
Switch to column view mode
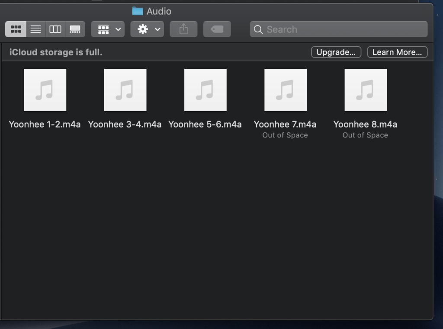55,29
